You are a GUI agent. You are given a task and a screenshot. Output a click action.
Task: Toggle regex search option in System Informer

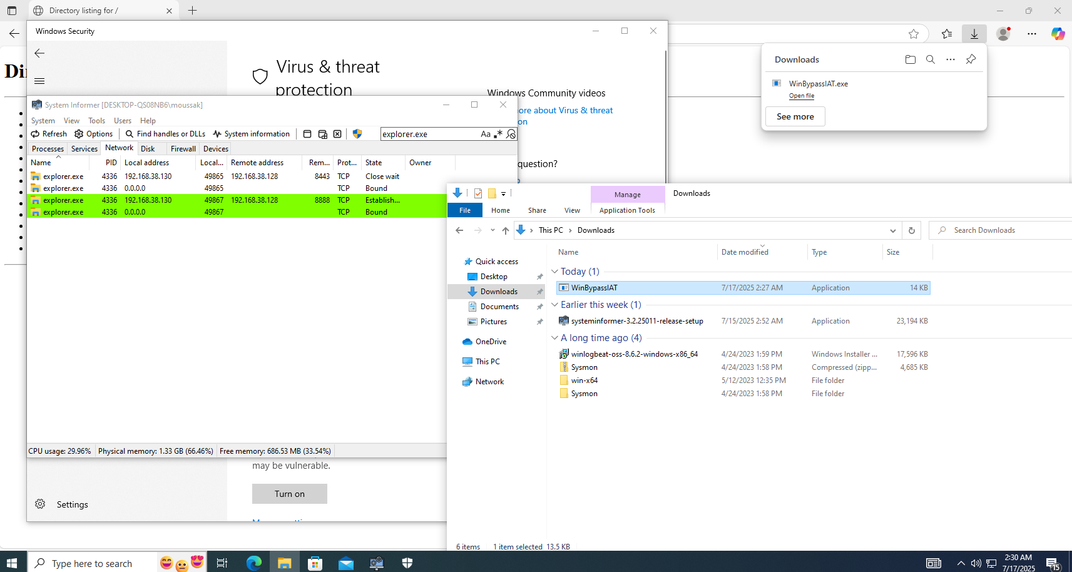click(498, 134)
